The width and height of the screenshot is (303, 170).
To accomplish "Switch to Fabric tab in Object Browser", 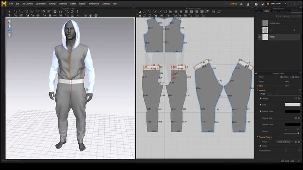I will pyautogui.click(x=267, y=11).
